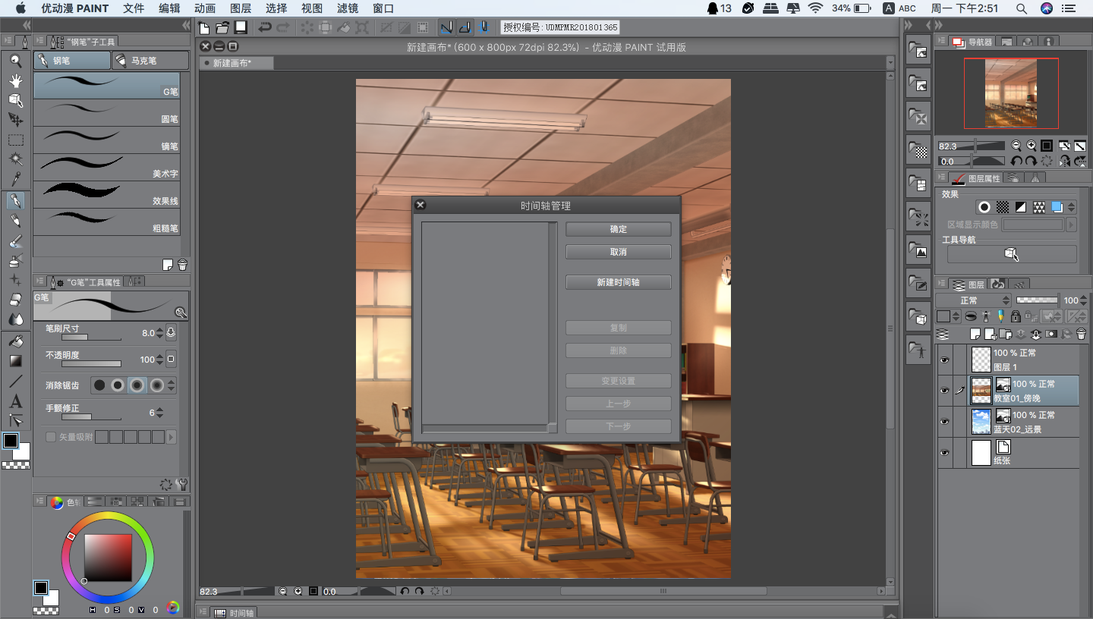
Task: Click the navigator preview thumbnail
Action: click(1011, 93)
